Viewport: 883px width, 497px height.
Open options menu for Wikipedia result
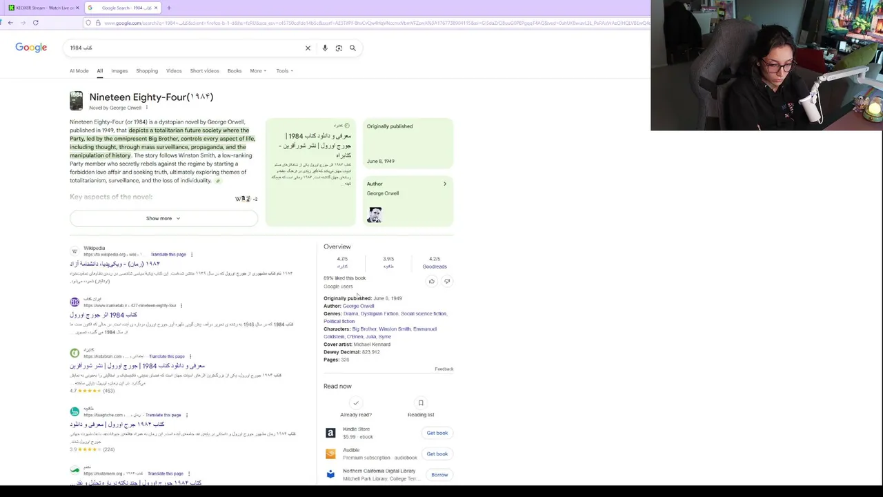[x=192, y=255]
